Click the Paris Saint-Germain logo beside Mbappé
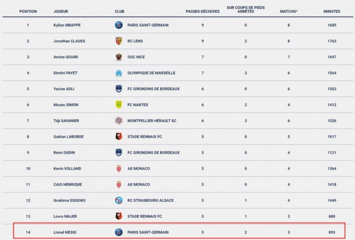355x240 pixels. [x=119, y=25]
